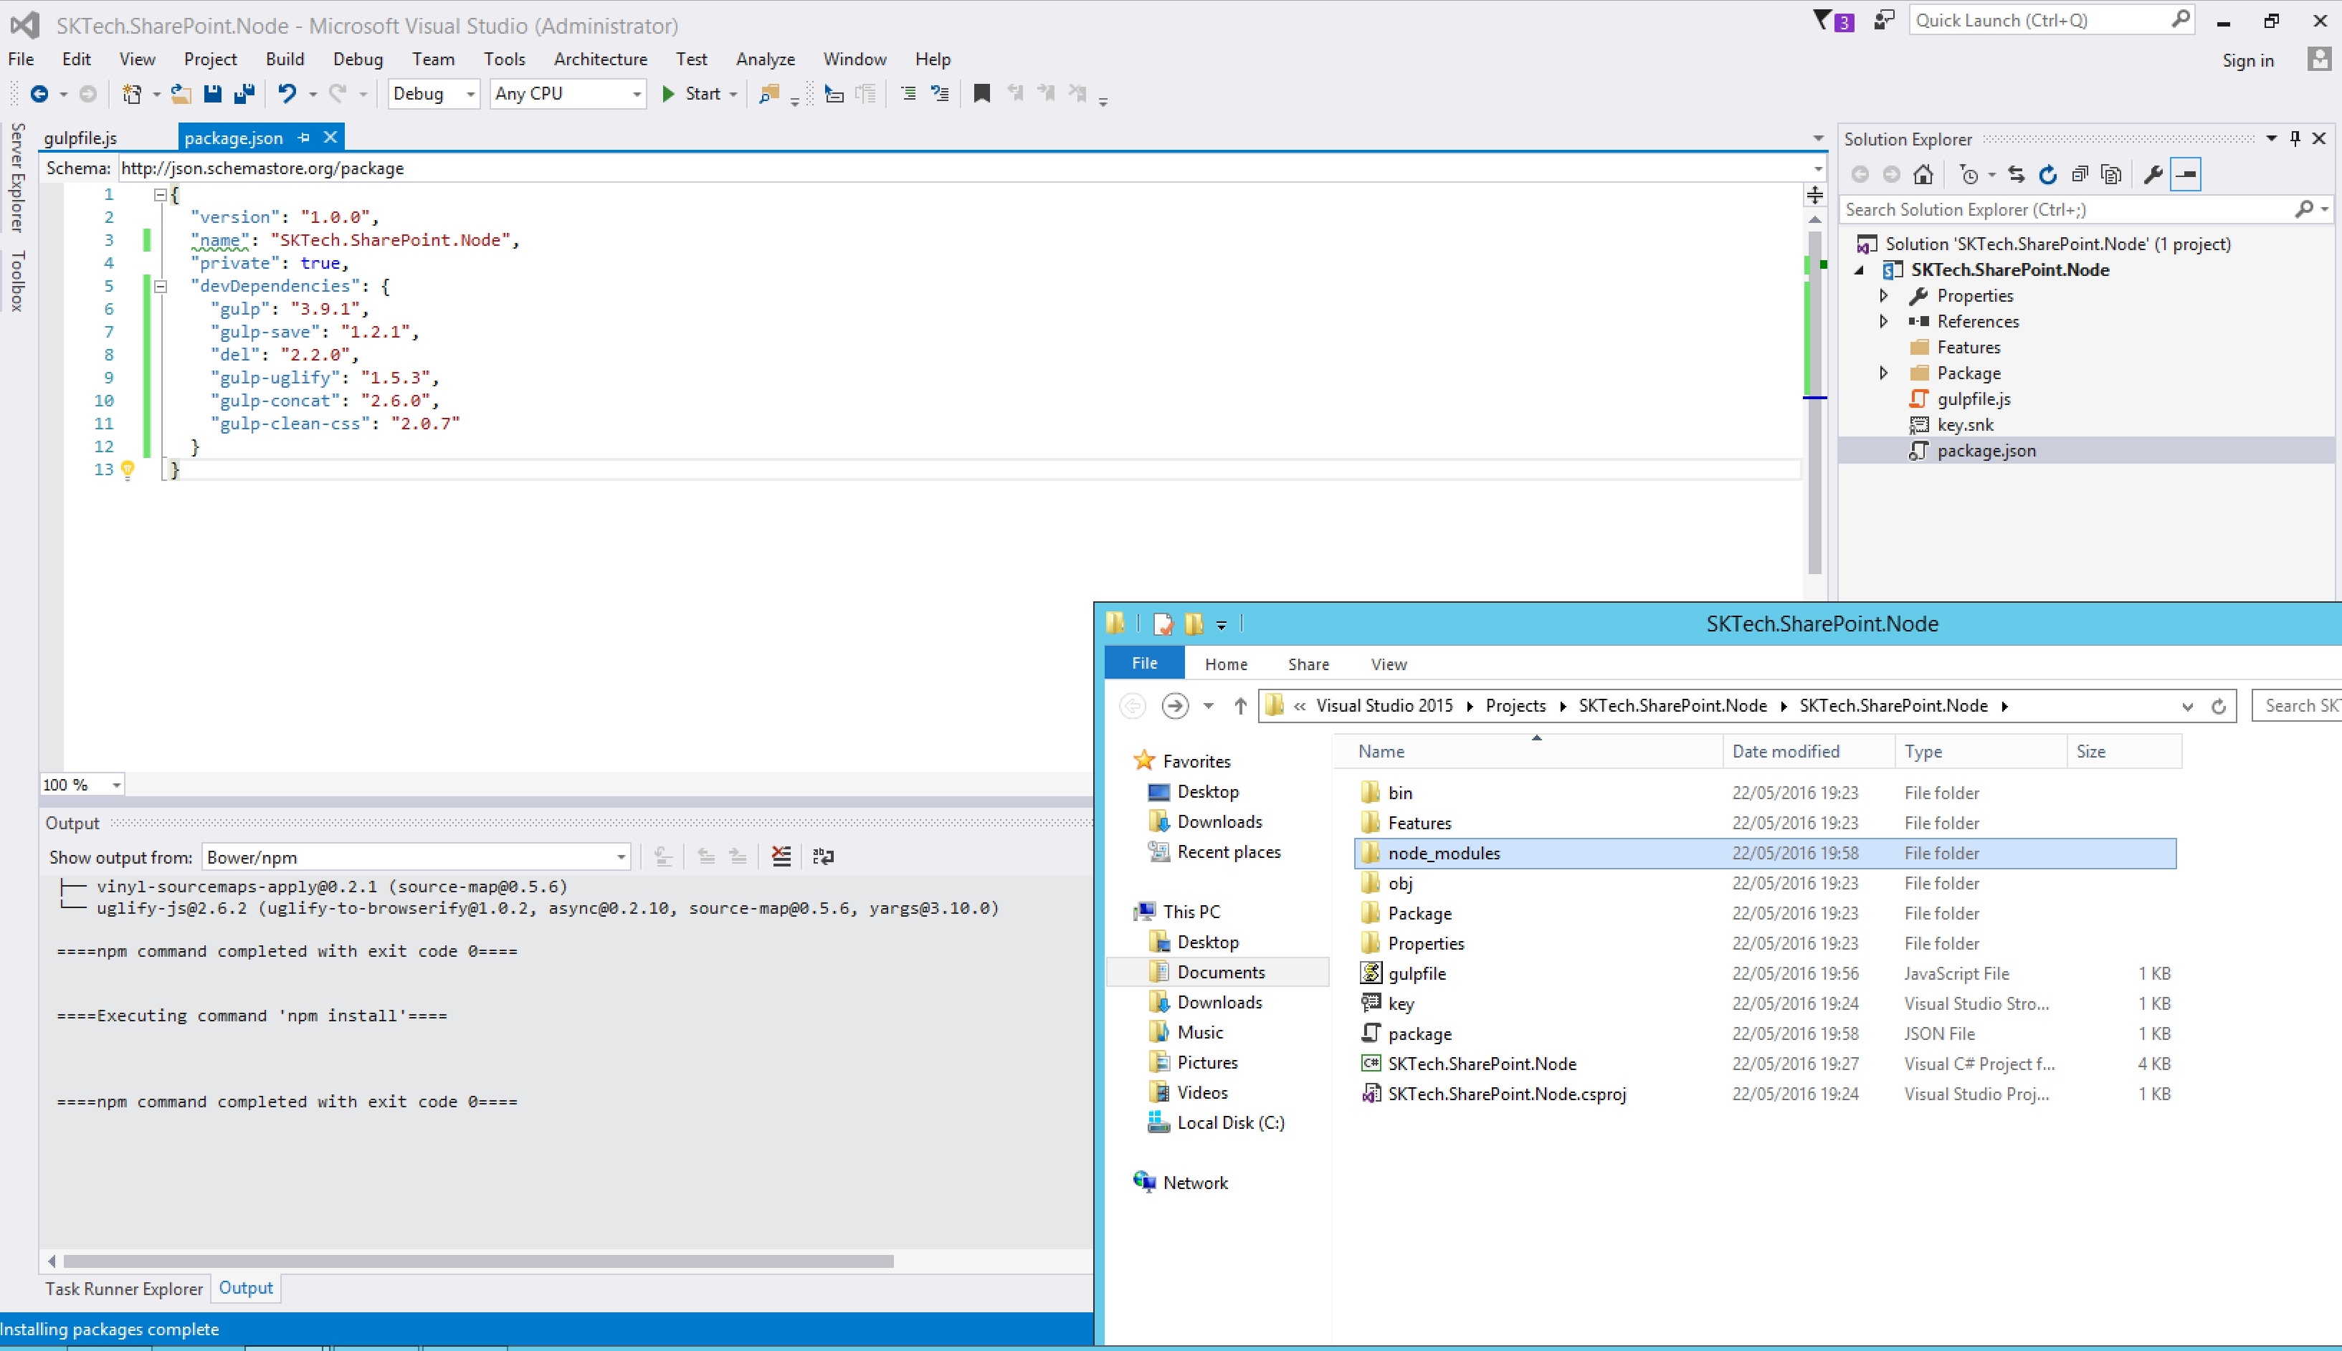Screen dimensions: 2342x1351
Task: Toggle a bookmark with the bookmark icon
Action: point(981,94)
